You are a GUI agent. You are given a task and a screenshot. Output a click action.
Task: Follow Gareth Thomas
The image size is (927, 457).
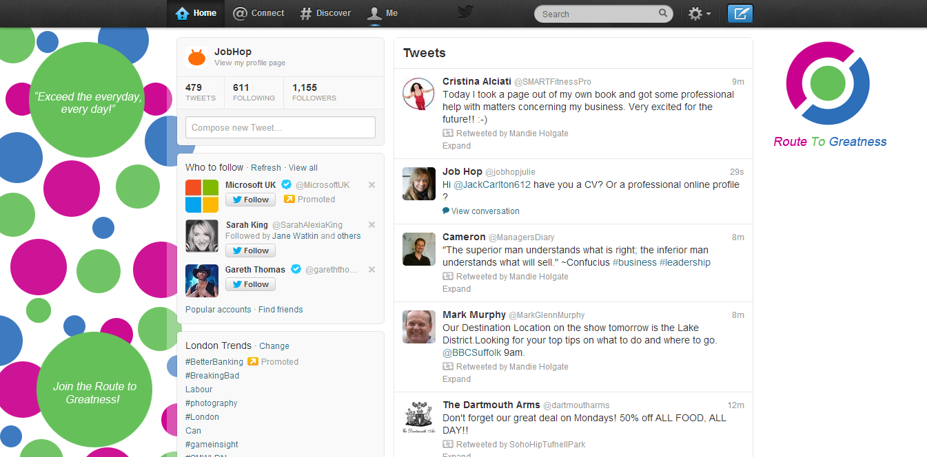click(250, 284)
